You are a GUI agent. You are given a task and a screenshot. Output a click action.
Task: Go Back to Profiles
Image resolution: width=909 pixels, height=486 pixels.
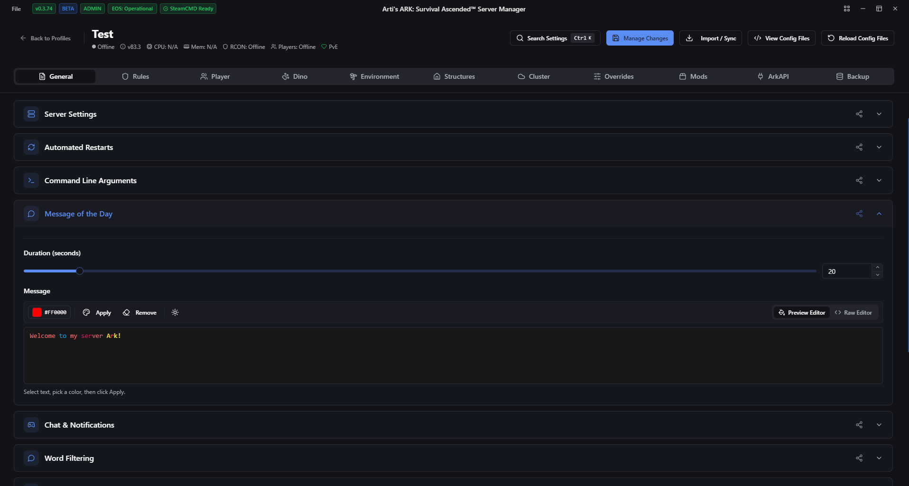[x=46, y=38]
